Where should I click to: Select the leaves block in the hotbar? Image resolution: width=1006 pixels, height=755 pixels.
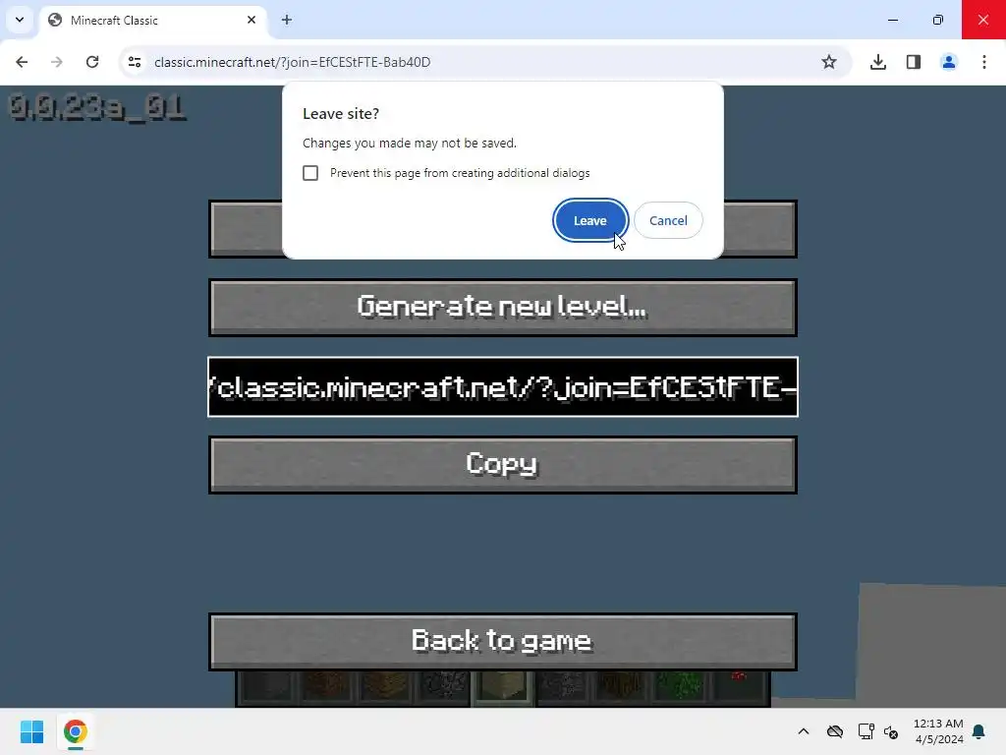[680, 688]
